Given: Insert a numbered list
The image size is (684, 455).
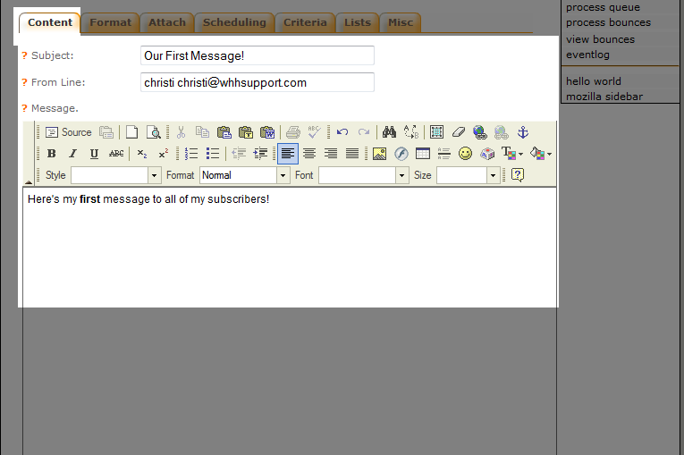Looking at the screenshot, I should [191, 154].
